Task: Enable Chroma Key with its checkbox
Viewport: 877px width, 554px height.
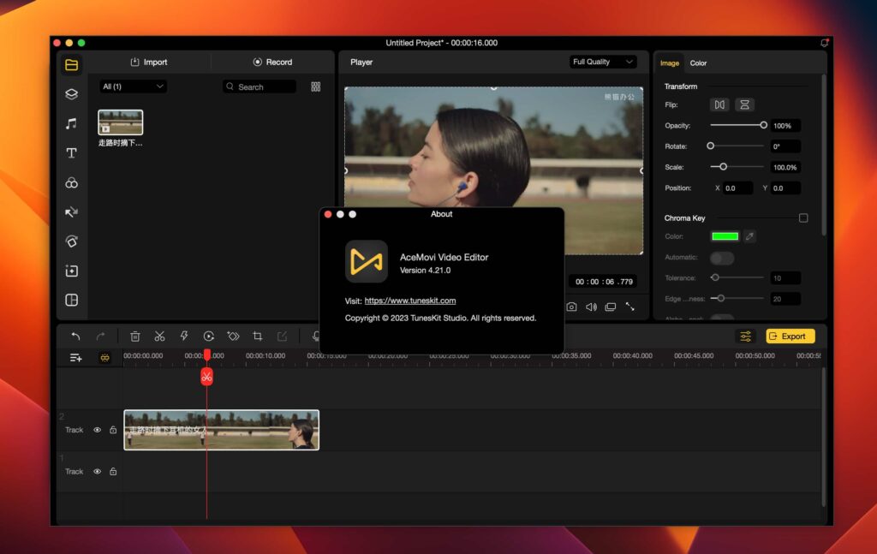Action: point(803,217)
